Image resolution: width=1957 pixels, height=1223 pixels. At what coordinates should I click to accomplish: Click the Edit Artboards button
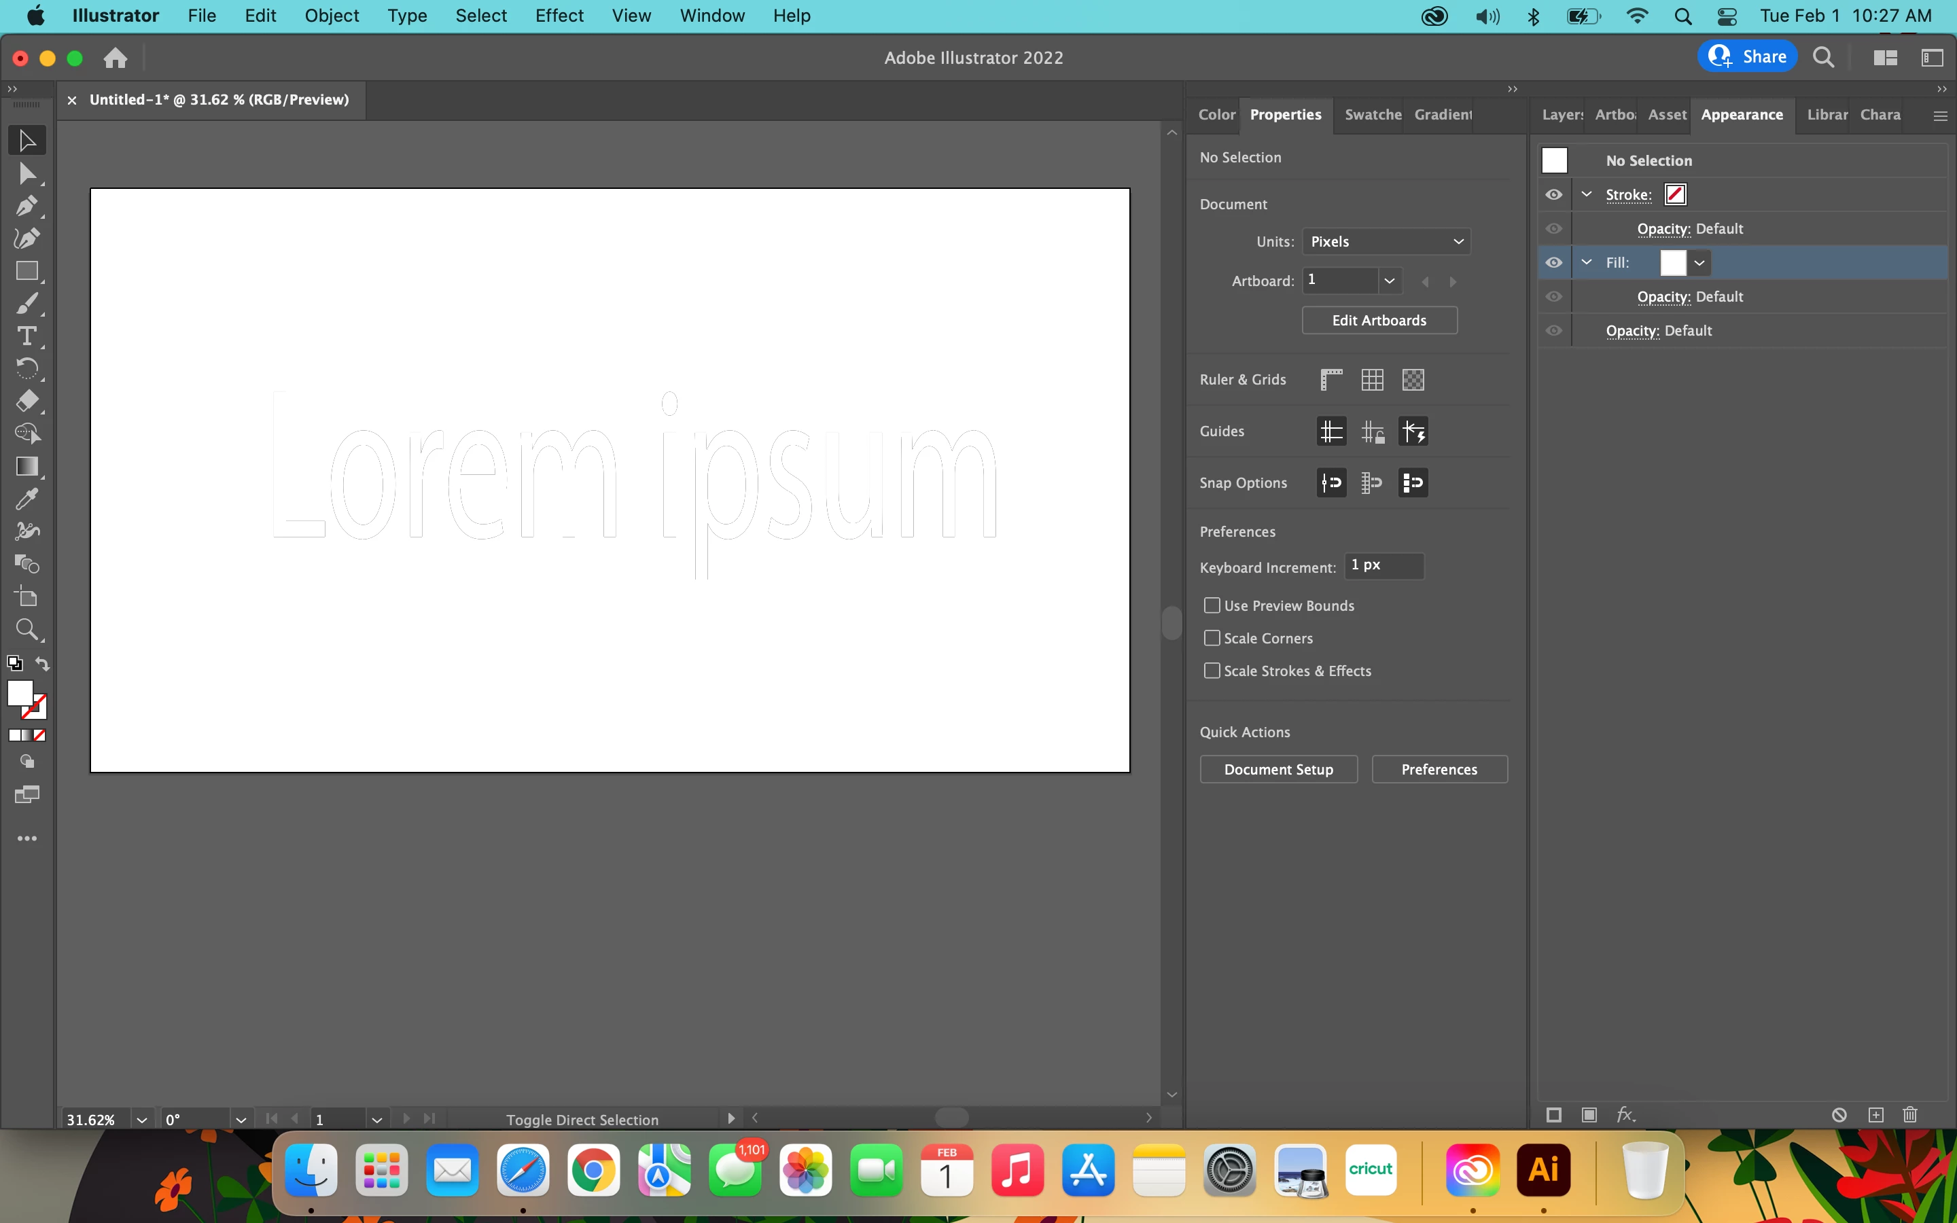pyautogui.click(x=1379, y=320)
